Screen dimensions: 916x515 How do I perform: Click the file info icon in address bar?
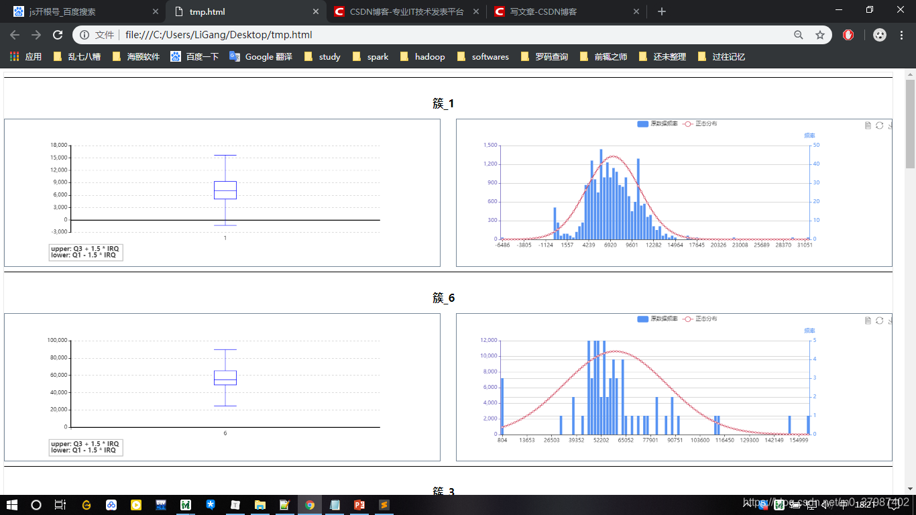(x=84, y=35)
